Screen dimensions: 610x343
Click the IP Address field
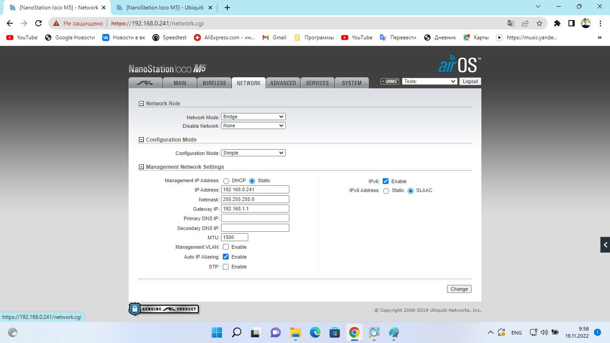coord(255,189)
